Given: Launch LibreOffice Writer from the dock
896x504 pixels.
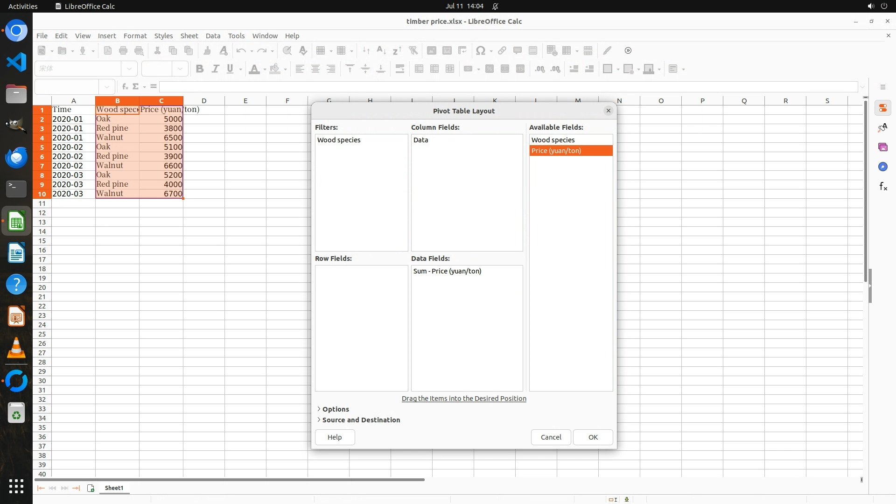Looking at the screenshot, I should point(16,253).
